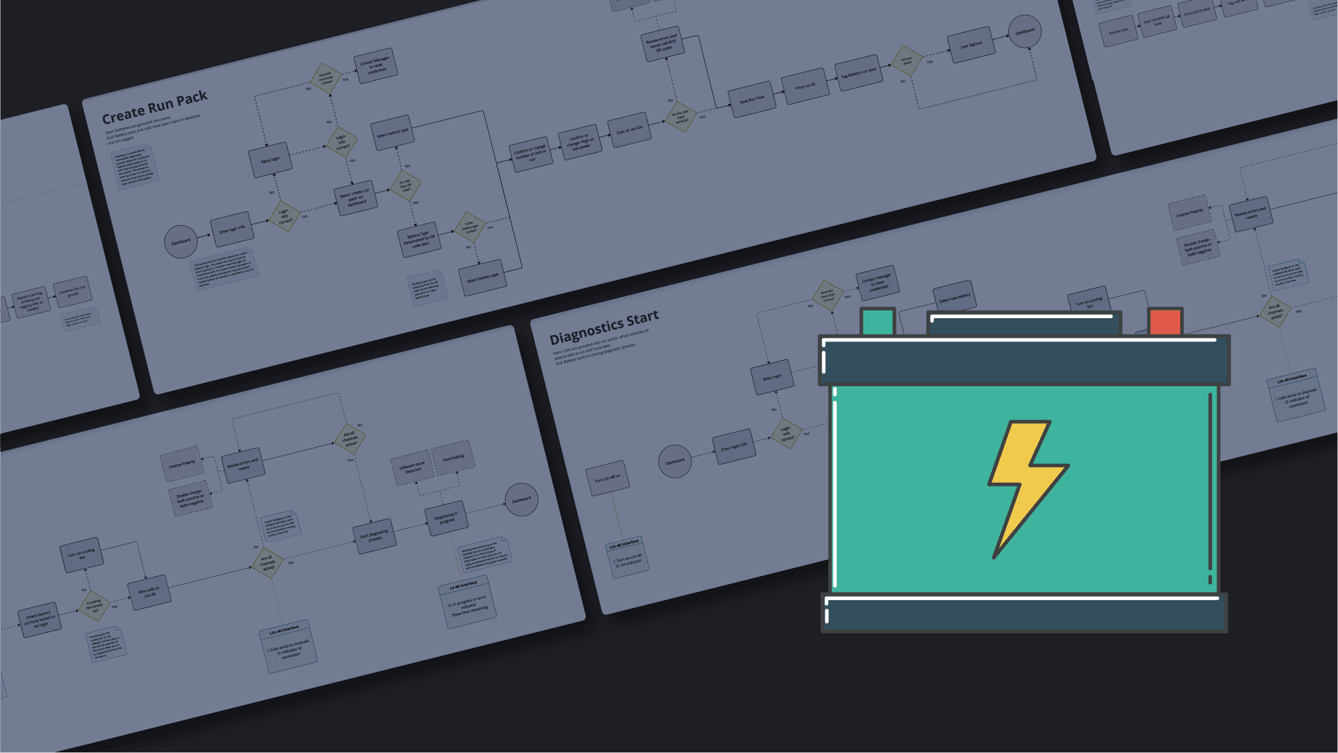Select the 'Print run ID' node
This screenshot has height=753, width=1338.
pyautogui.click(x=805, y=87)
